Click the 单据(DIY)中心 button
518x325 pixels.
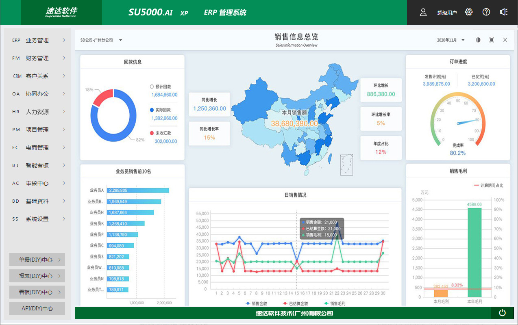coord(37,260)
